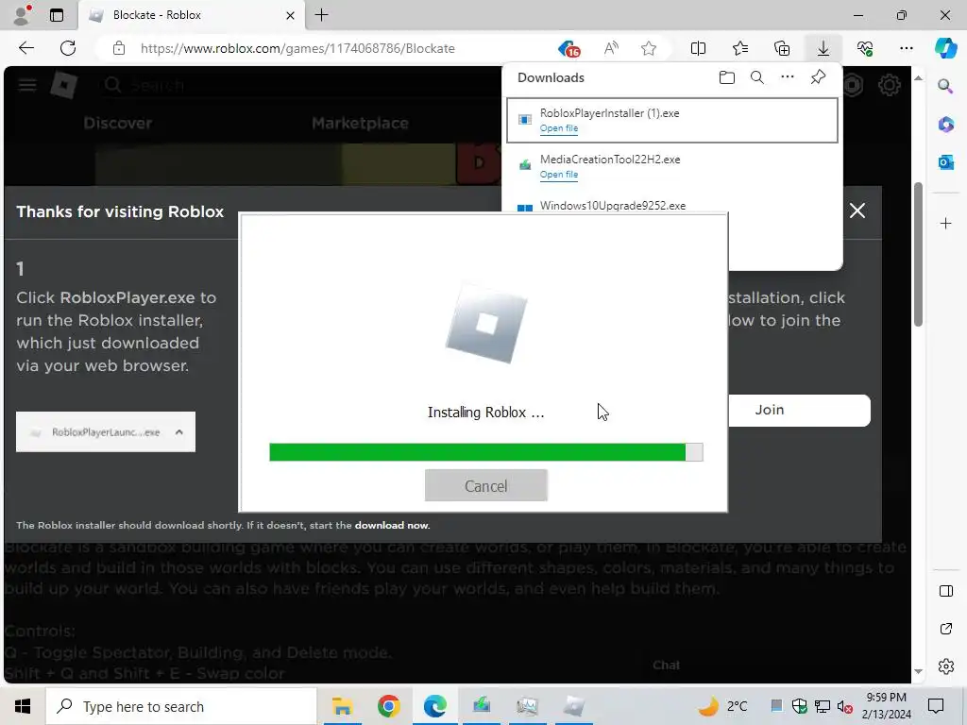Open sidebar external link icon

[x=945, y=629]
